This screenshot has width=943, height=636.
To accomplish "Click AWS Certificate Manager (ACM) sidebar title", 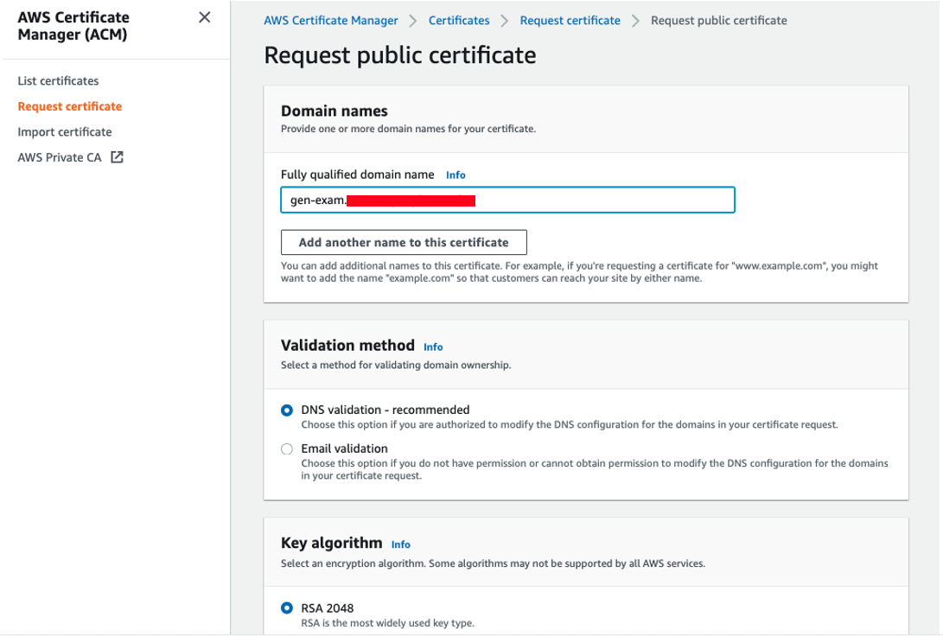I will click(73, 26).
